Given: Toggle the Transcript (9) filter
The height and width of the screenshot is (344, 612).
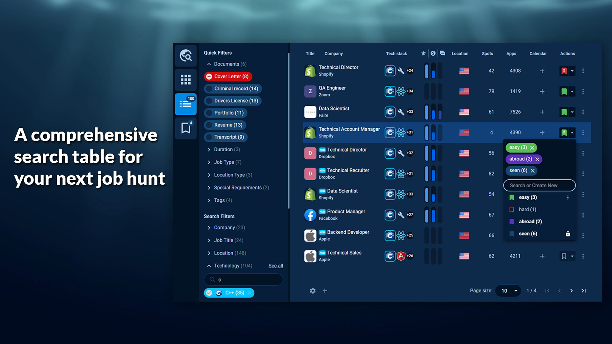Looking at the screenshot, I should [x=226, y=137].
